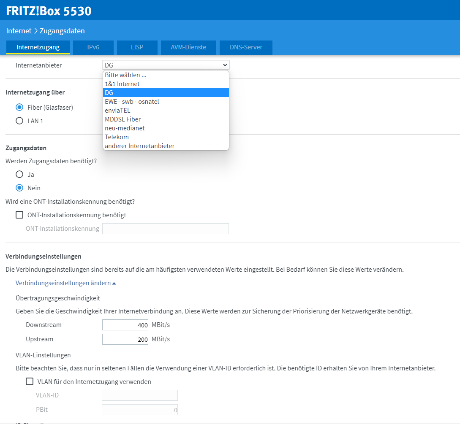The width and height of the screenshot is (460, 424).
Task: Click the VLAN-Einstellungen label
Action: click(43, 355)
